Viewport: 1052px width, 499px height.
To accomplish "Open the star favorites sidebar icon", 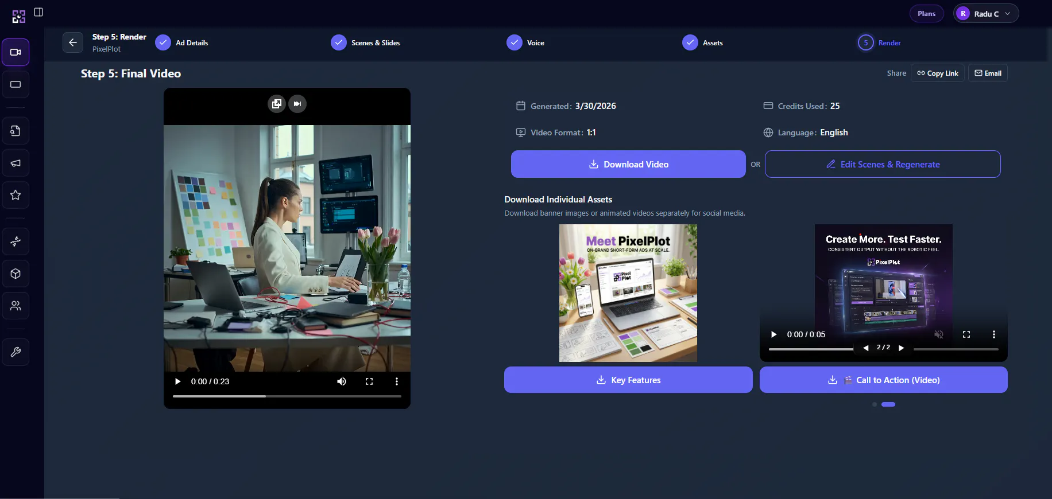I will [16, 195].
